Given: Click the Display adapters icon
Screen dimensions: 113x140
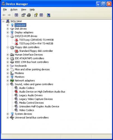Looking at the screenshot, I should coord(12,32).
